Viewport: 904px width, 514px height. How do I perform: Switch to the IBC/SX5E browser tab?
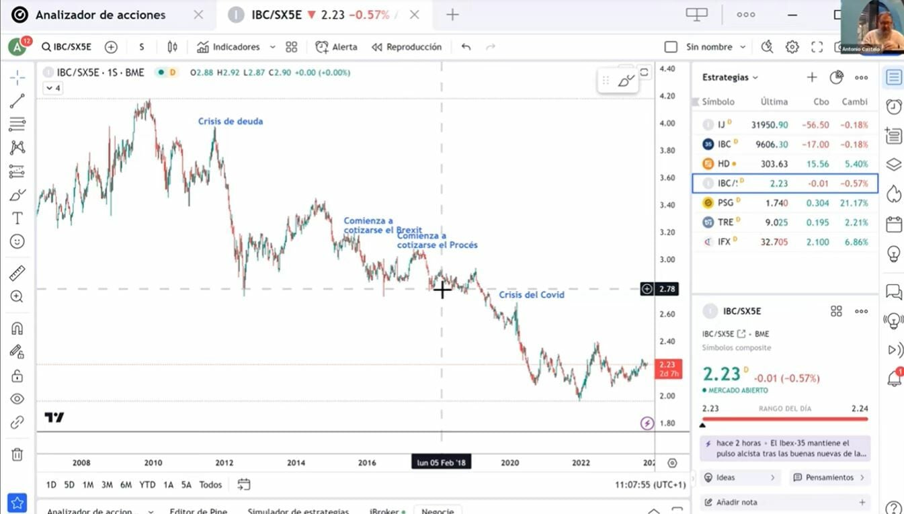pyautogui.click(x=325, y=15)
